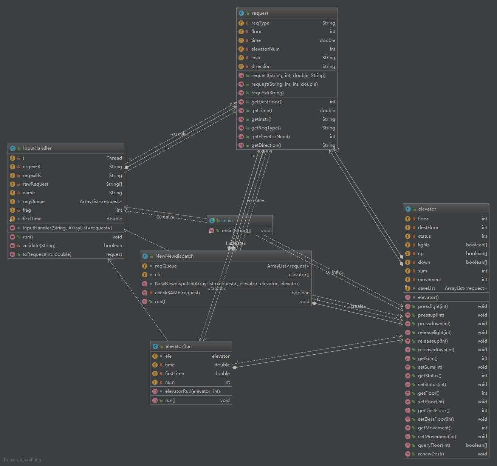Select elevatorRun(elevator, int) constructor

(191, 391)
